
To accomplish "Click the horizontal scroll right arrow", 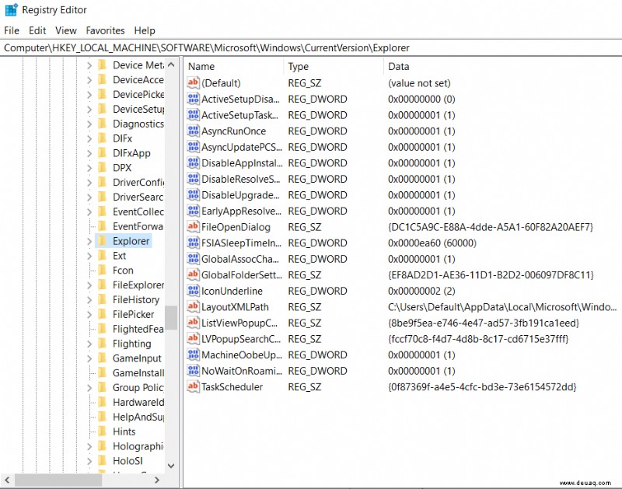I will (157, 480).
